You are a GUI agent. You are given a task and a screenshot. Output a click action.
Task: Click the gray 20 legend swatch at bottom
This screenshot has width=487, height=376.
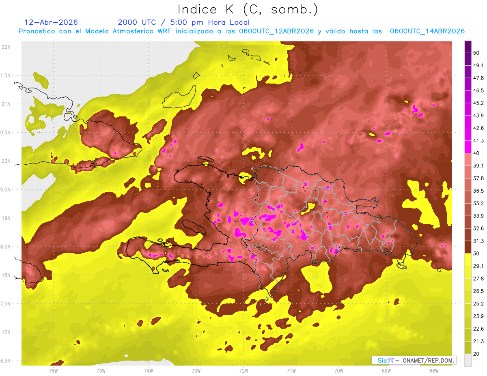468,360
